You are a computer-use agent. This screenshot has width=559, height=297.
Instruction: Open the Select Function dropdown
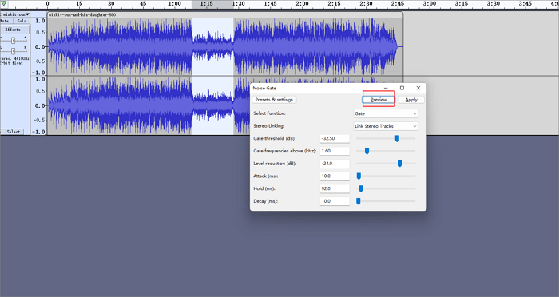tap(386, 113)
